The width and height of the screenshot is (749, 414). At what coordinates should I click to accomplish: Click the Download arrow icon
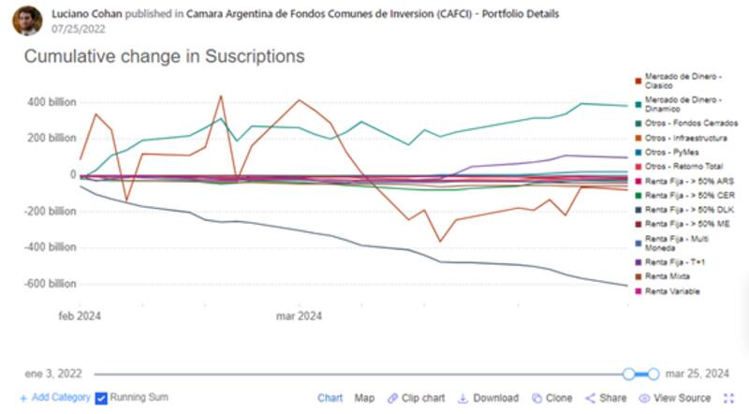click(x=463, y=398)
